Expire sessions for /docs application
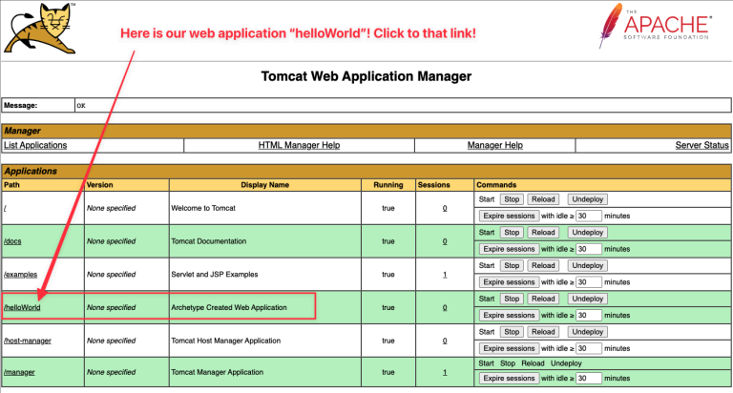The image size is (733, 393). point(509,249)
